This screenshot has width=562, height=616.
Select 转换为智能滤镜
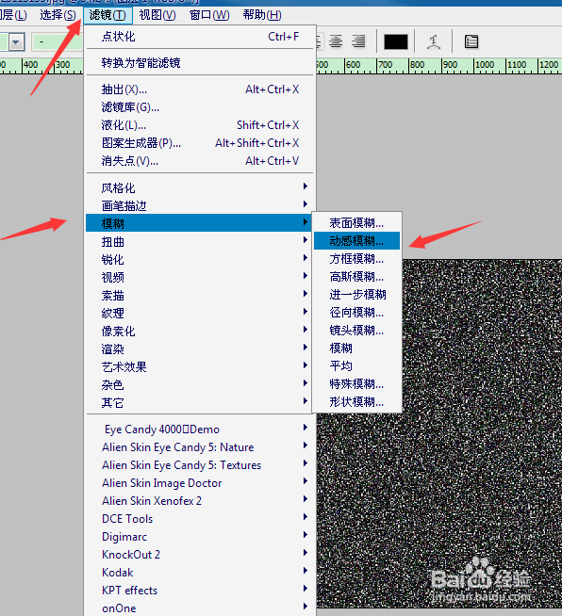point(200,62)
